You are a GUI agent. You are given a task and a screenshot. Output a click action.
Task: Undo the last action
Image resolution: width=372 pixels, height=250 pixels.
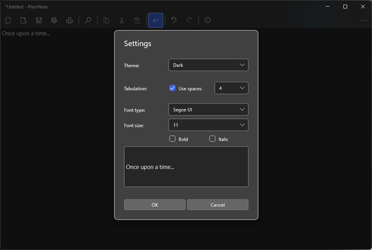pos(173,20)
